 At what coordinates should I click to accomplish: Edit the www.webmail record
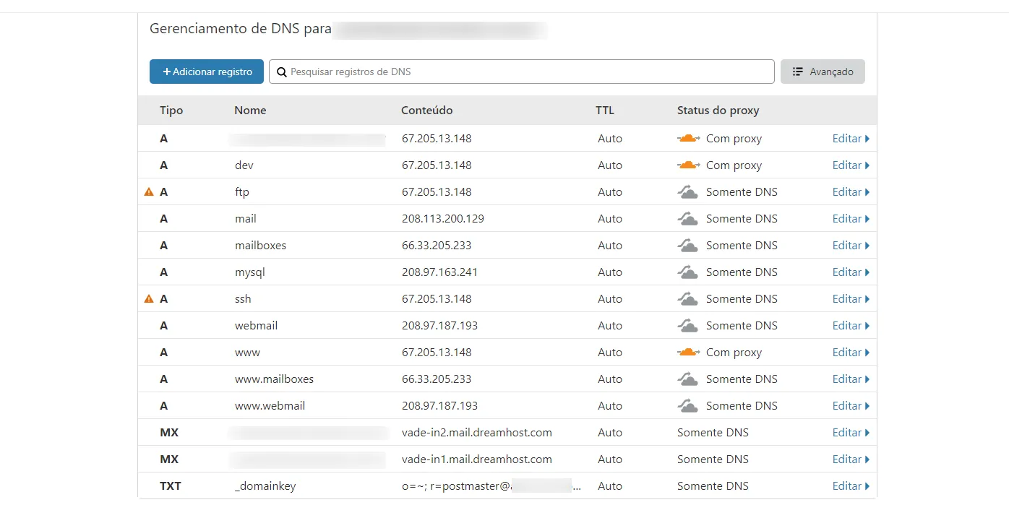click(851, 405)
